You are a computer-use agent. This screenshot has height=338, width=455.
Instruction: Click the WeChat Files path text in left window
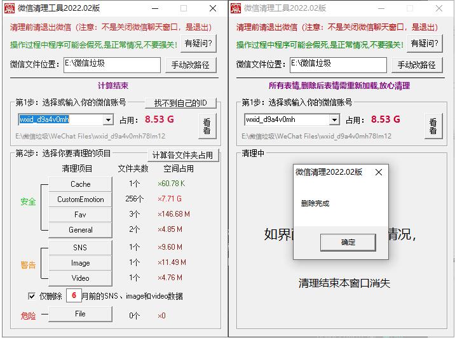90,136
